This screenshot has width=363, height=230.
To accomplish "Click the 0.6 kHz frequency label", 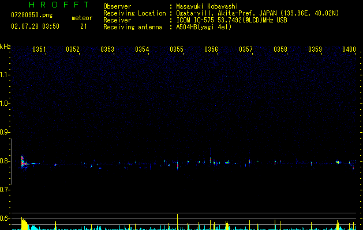I will point(4,218).
